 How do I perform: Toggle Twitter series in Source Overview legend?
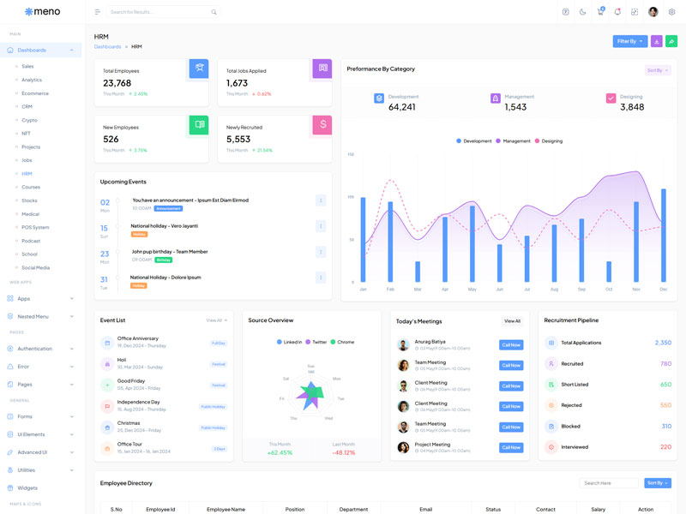(x=316, y=342)
